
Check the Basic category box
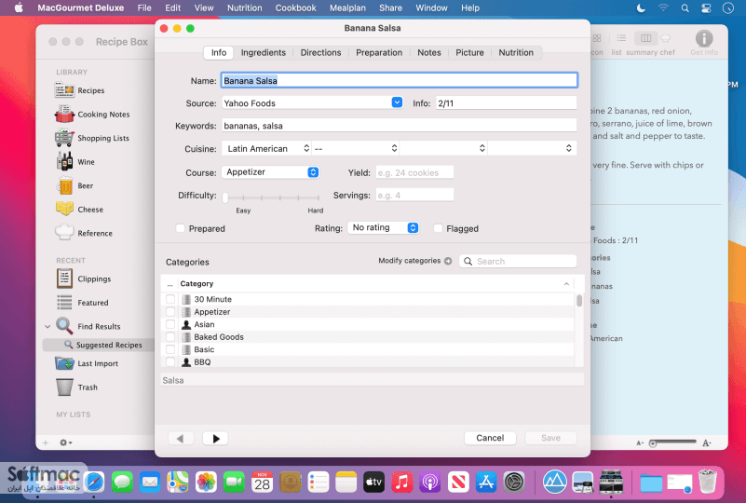coord(170,349)
